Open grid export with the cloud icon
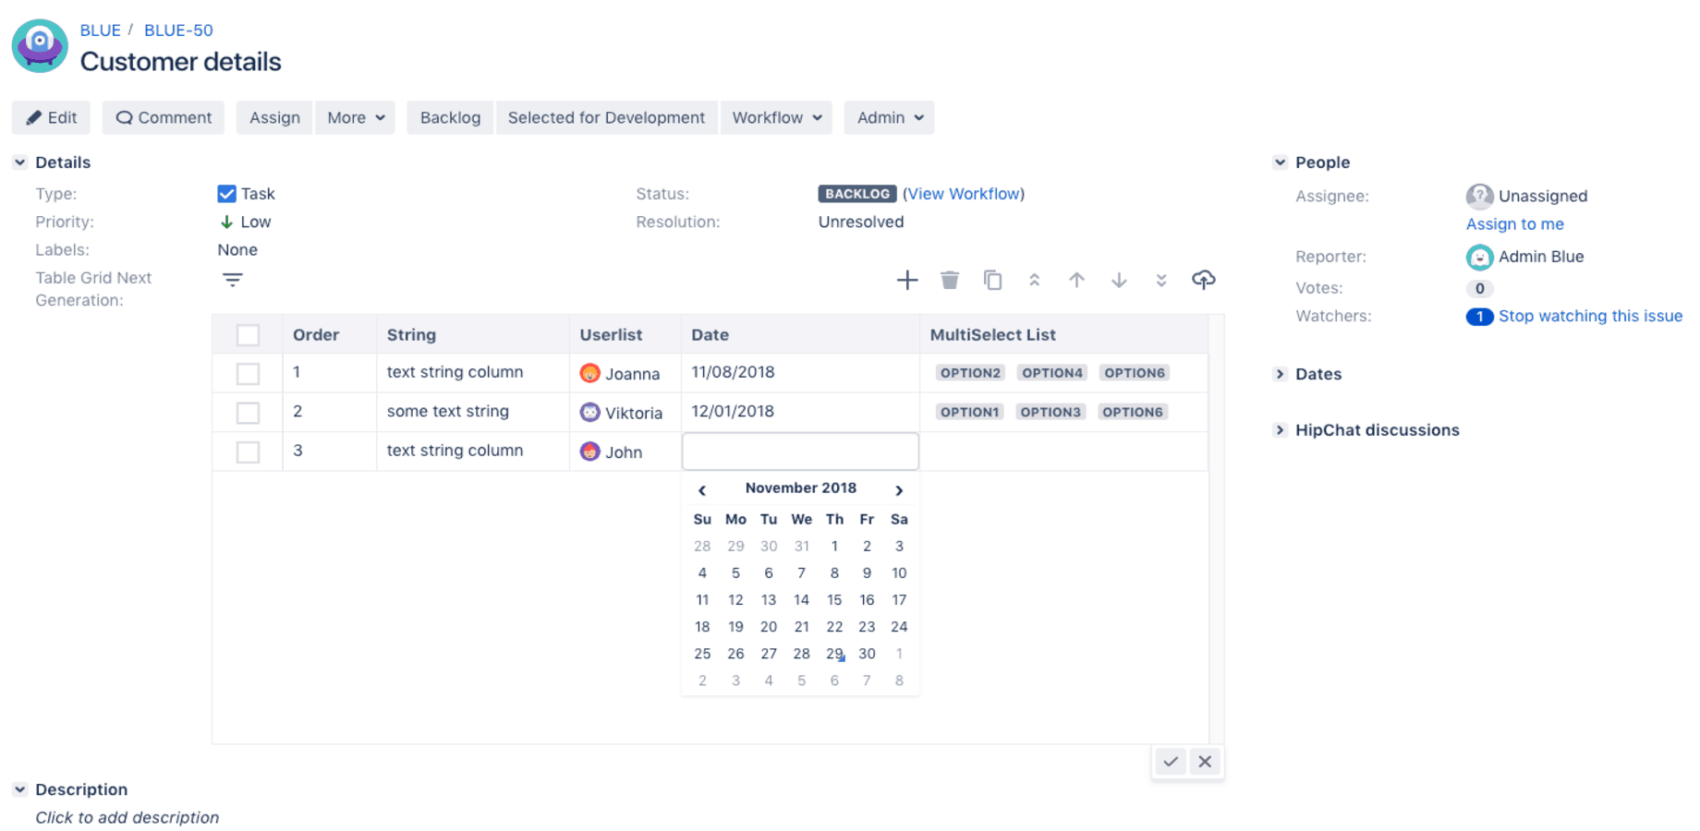This screenshot has width=1700, height=831. pyautogui.click(x=1204, y=280)
